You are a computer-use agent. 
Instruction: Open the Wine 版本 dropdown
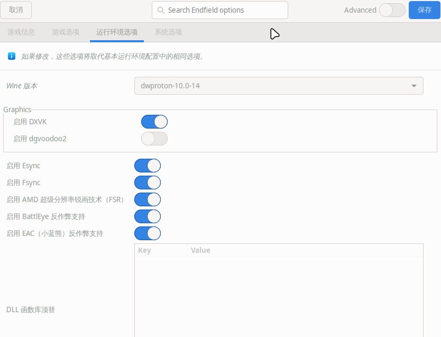click(x=278, y=86)
